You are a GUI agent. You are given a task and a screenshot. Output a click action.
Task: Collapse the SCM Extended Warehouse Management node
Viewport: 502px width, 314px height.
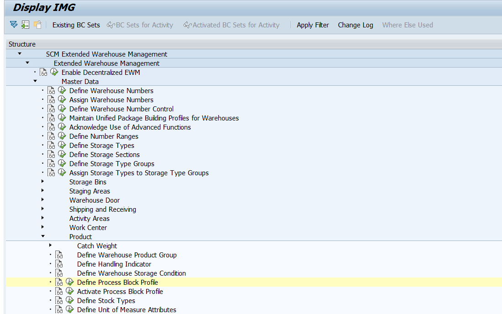(20, 54)
